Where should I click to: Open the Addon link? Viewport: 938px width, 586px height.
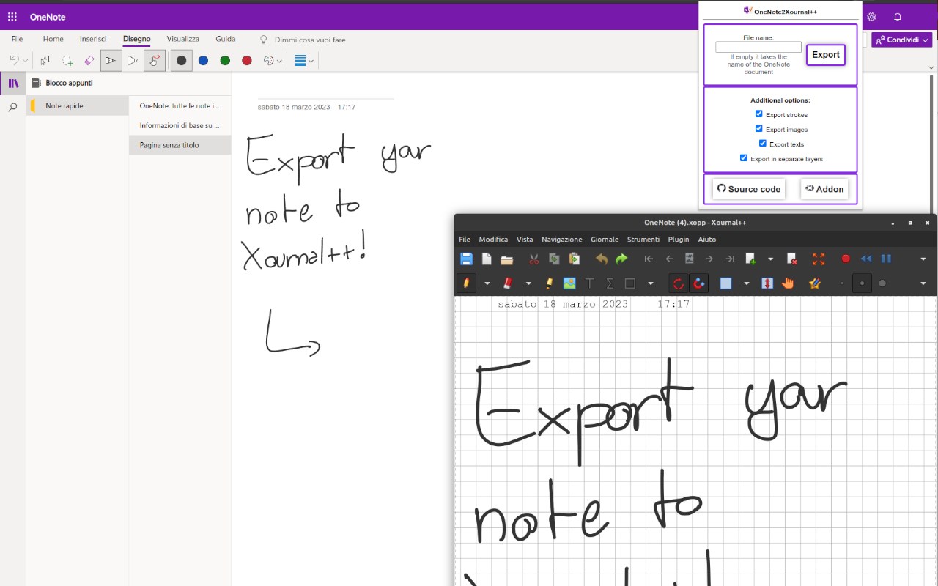pyautogui.click(x=824, y=189)
